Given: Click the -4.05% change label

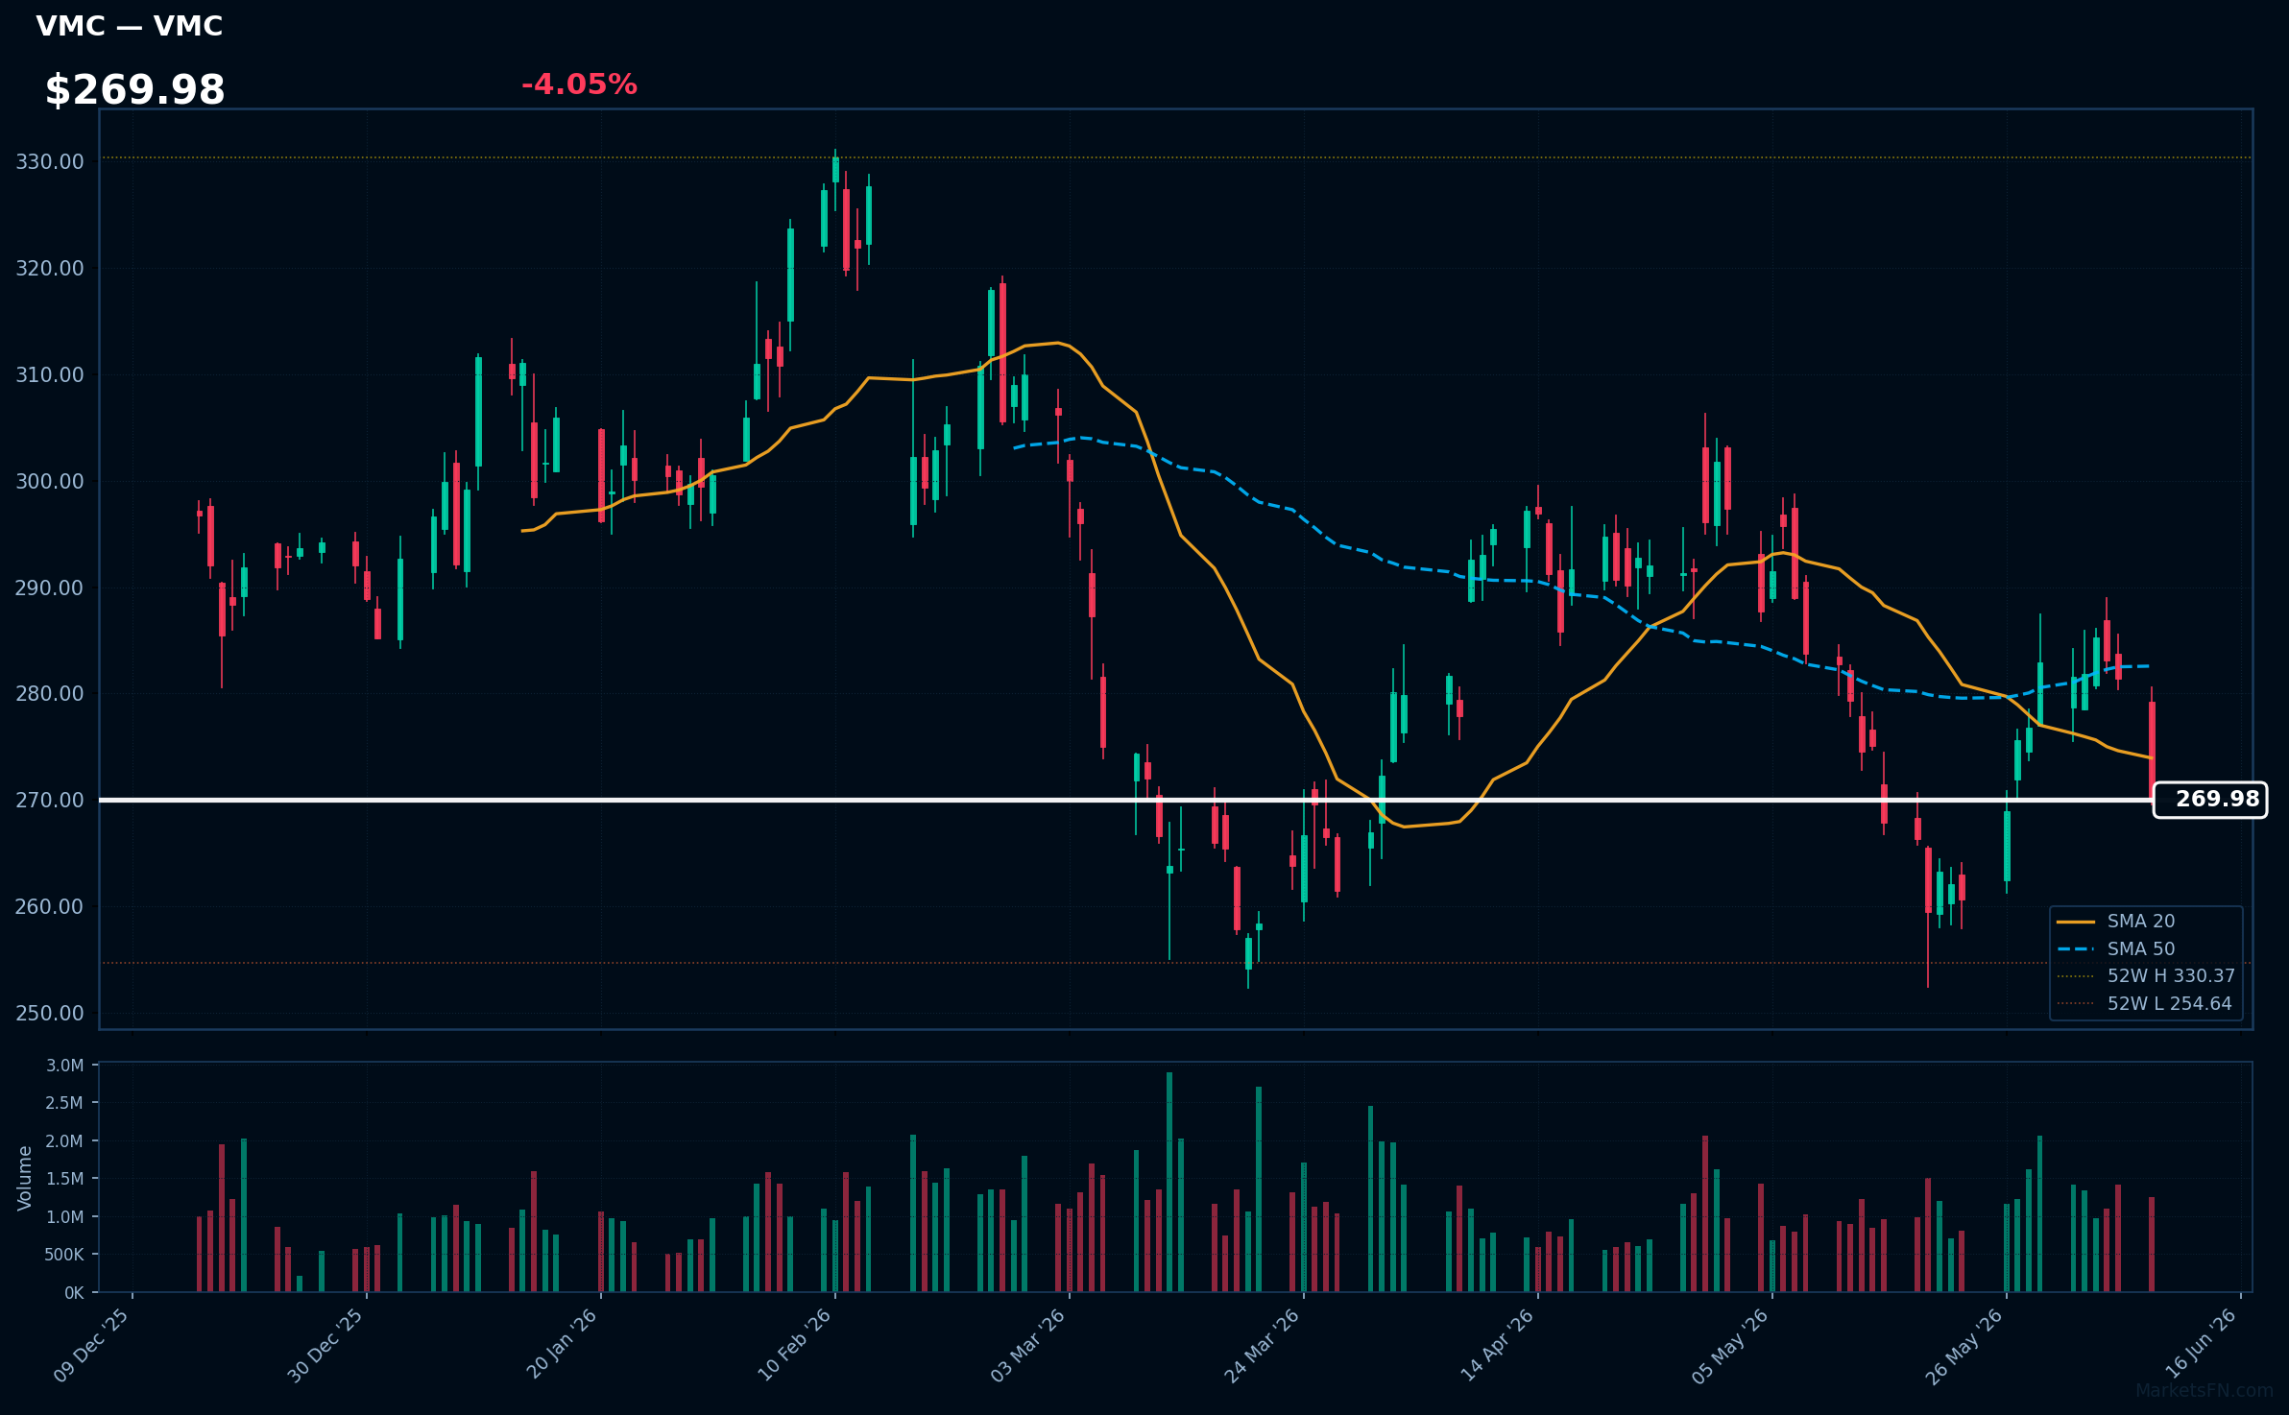Looking at the screenshot, I should [x=579, y=84].
